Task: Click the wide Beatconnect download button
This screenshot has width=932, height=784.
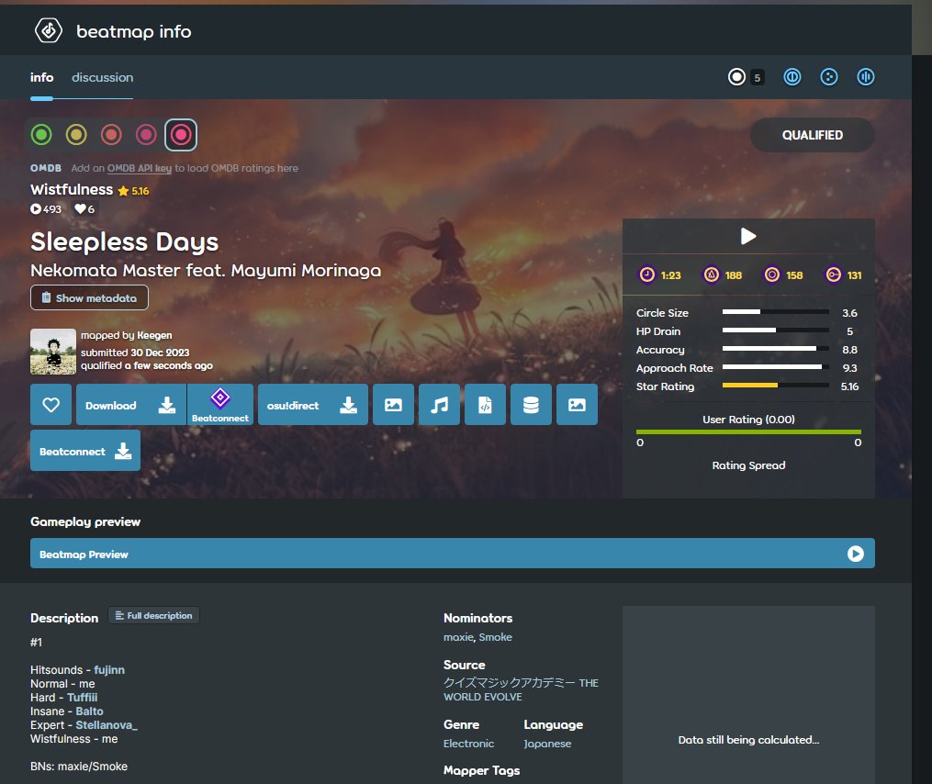Action: pos(85,451)
